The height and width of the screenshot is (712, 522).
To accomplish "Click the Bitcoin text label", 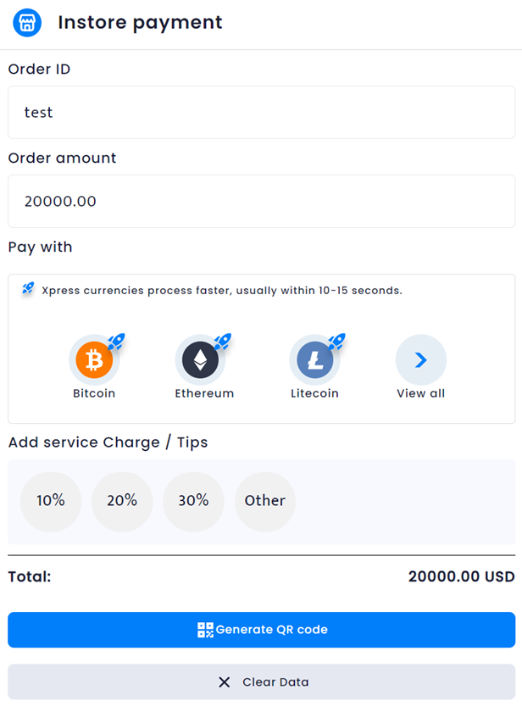I will [x=94, y=393].
